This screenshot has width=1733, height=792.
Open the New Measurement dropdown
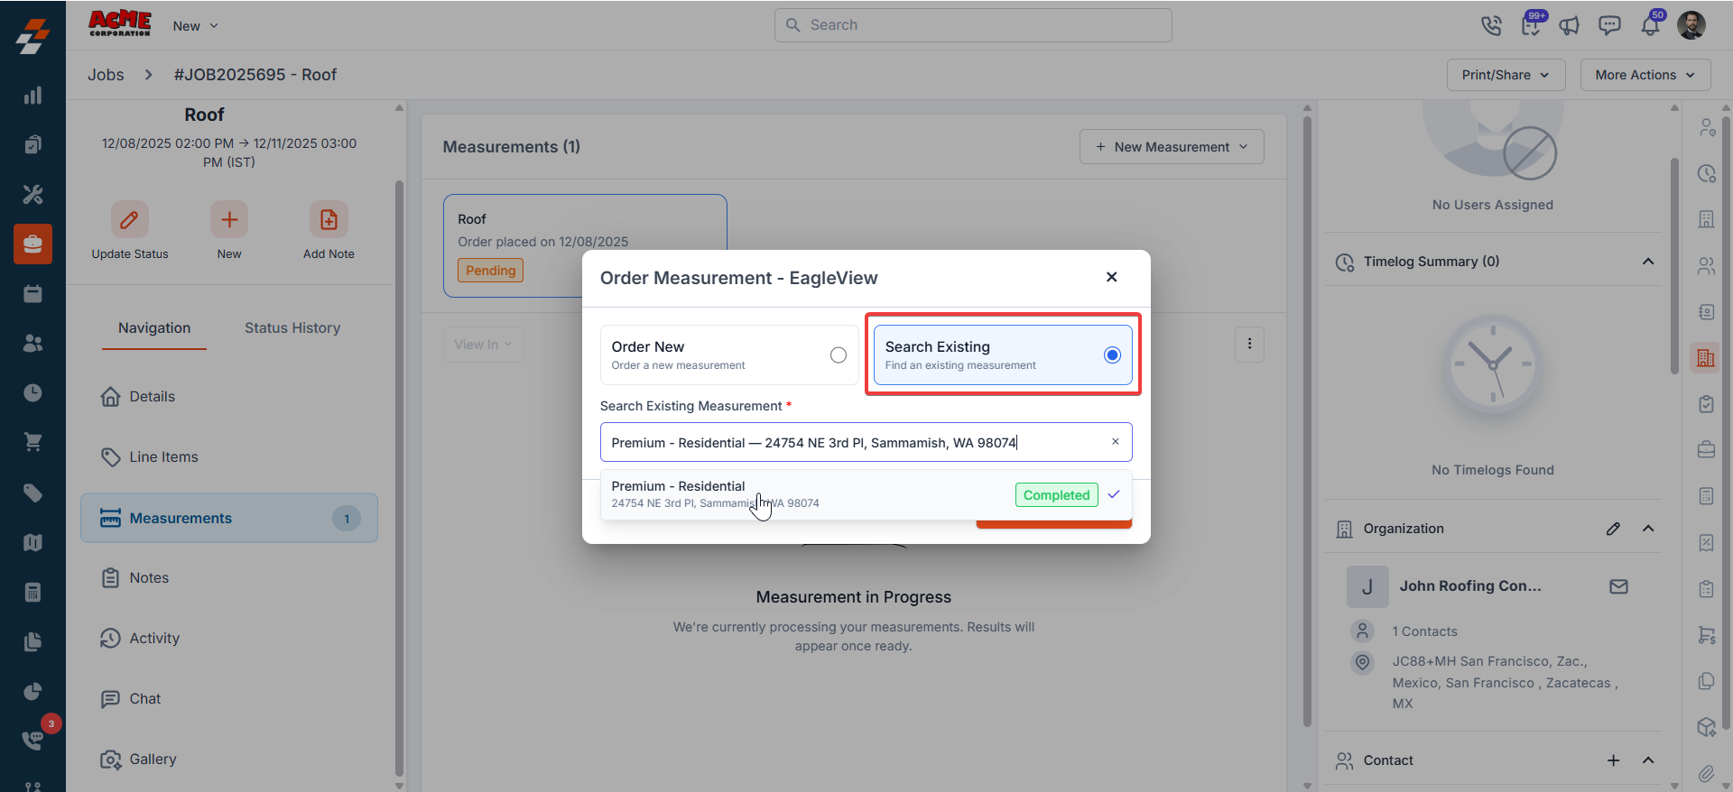tap(1172, 147)
